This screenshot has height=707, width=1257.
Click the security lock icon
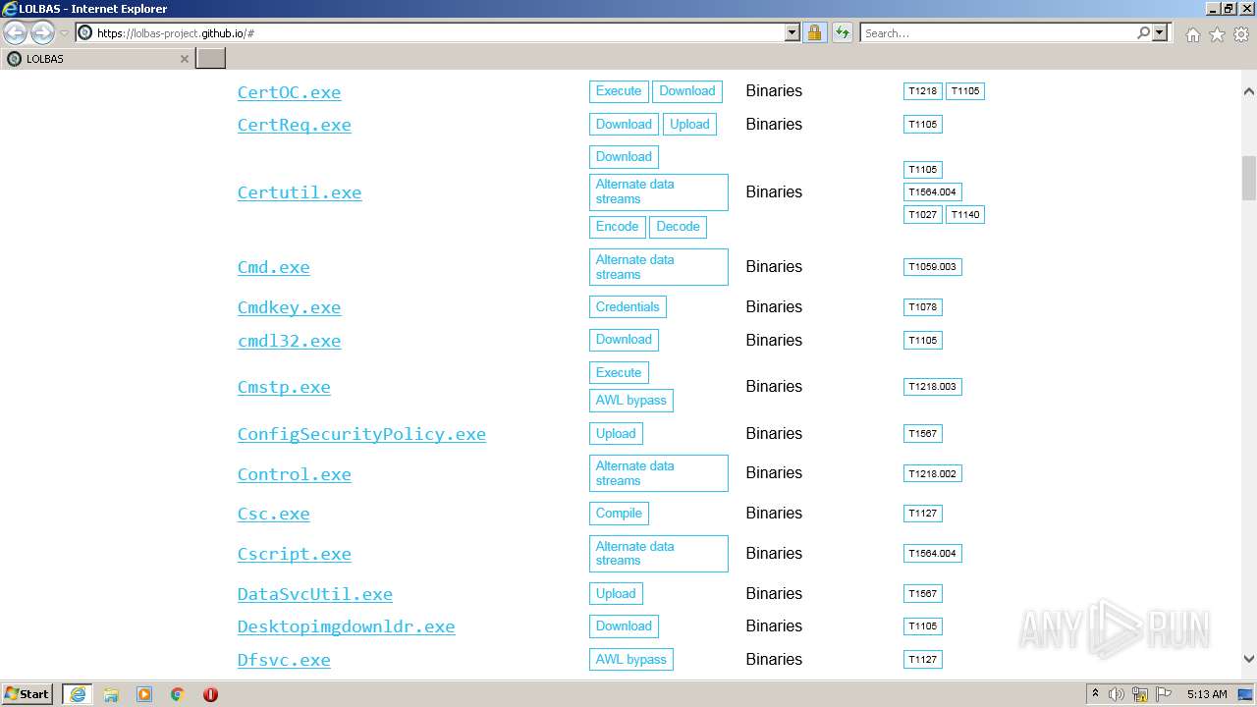[x=814, y=32]
